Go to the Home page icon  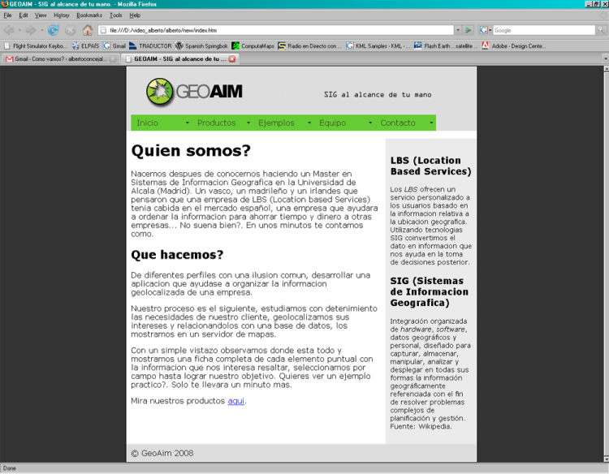88,30
